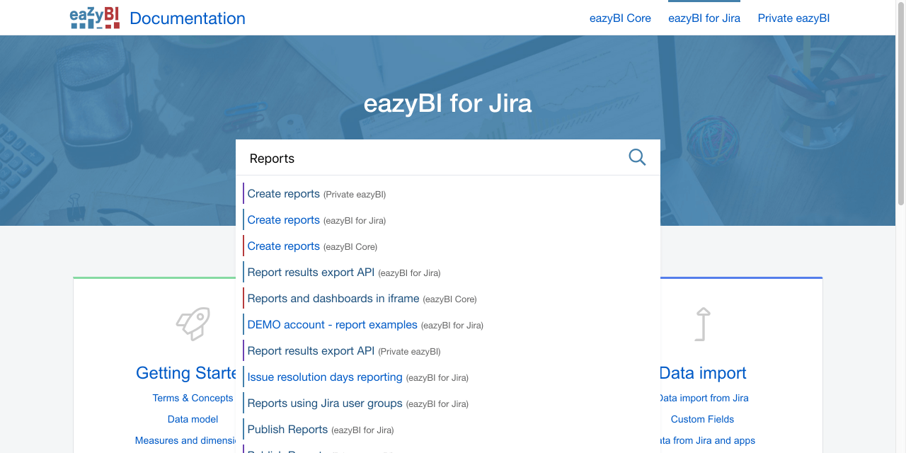Viewport: 906px width, 453px height.
Task: Open the Getting Started section heading
Action: 186,373
